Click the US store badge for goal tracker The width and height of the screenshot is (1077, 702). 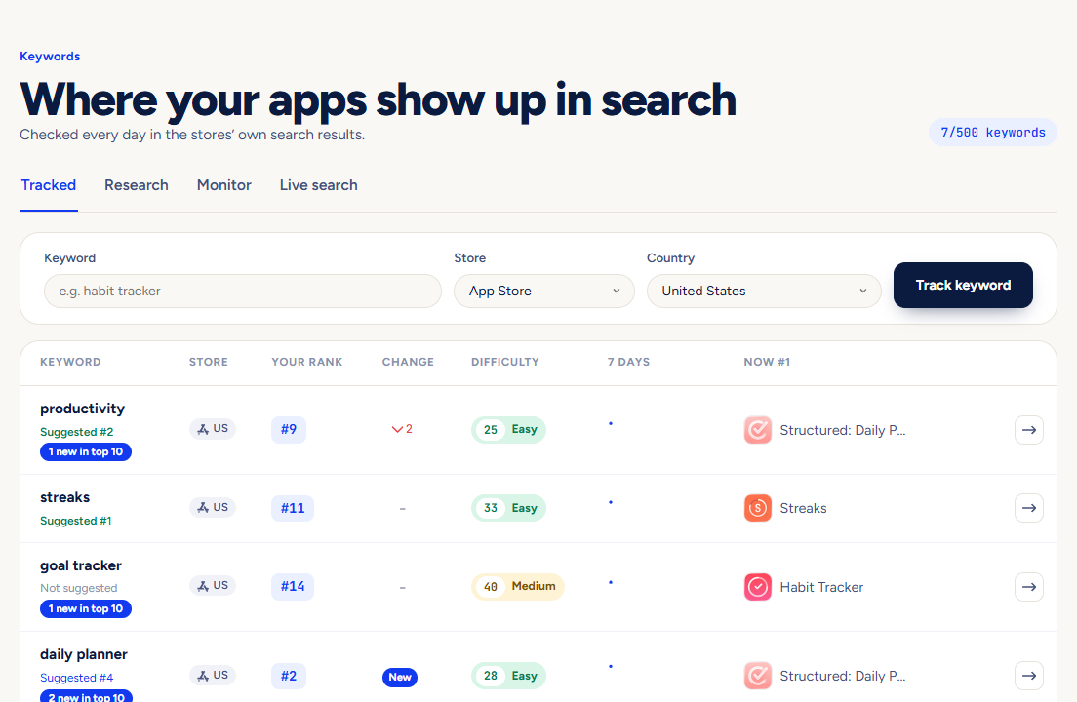213,586
